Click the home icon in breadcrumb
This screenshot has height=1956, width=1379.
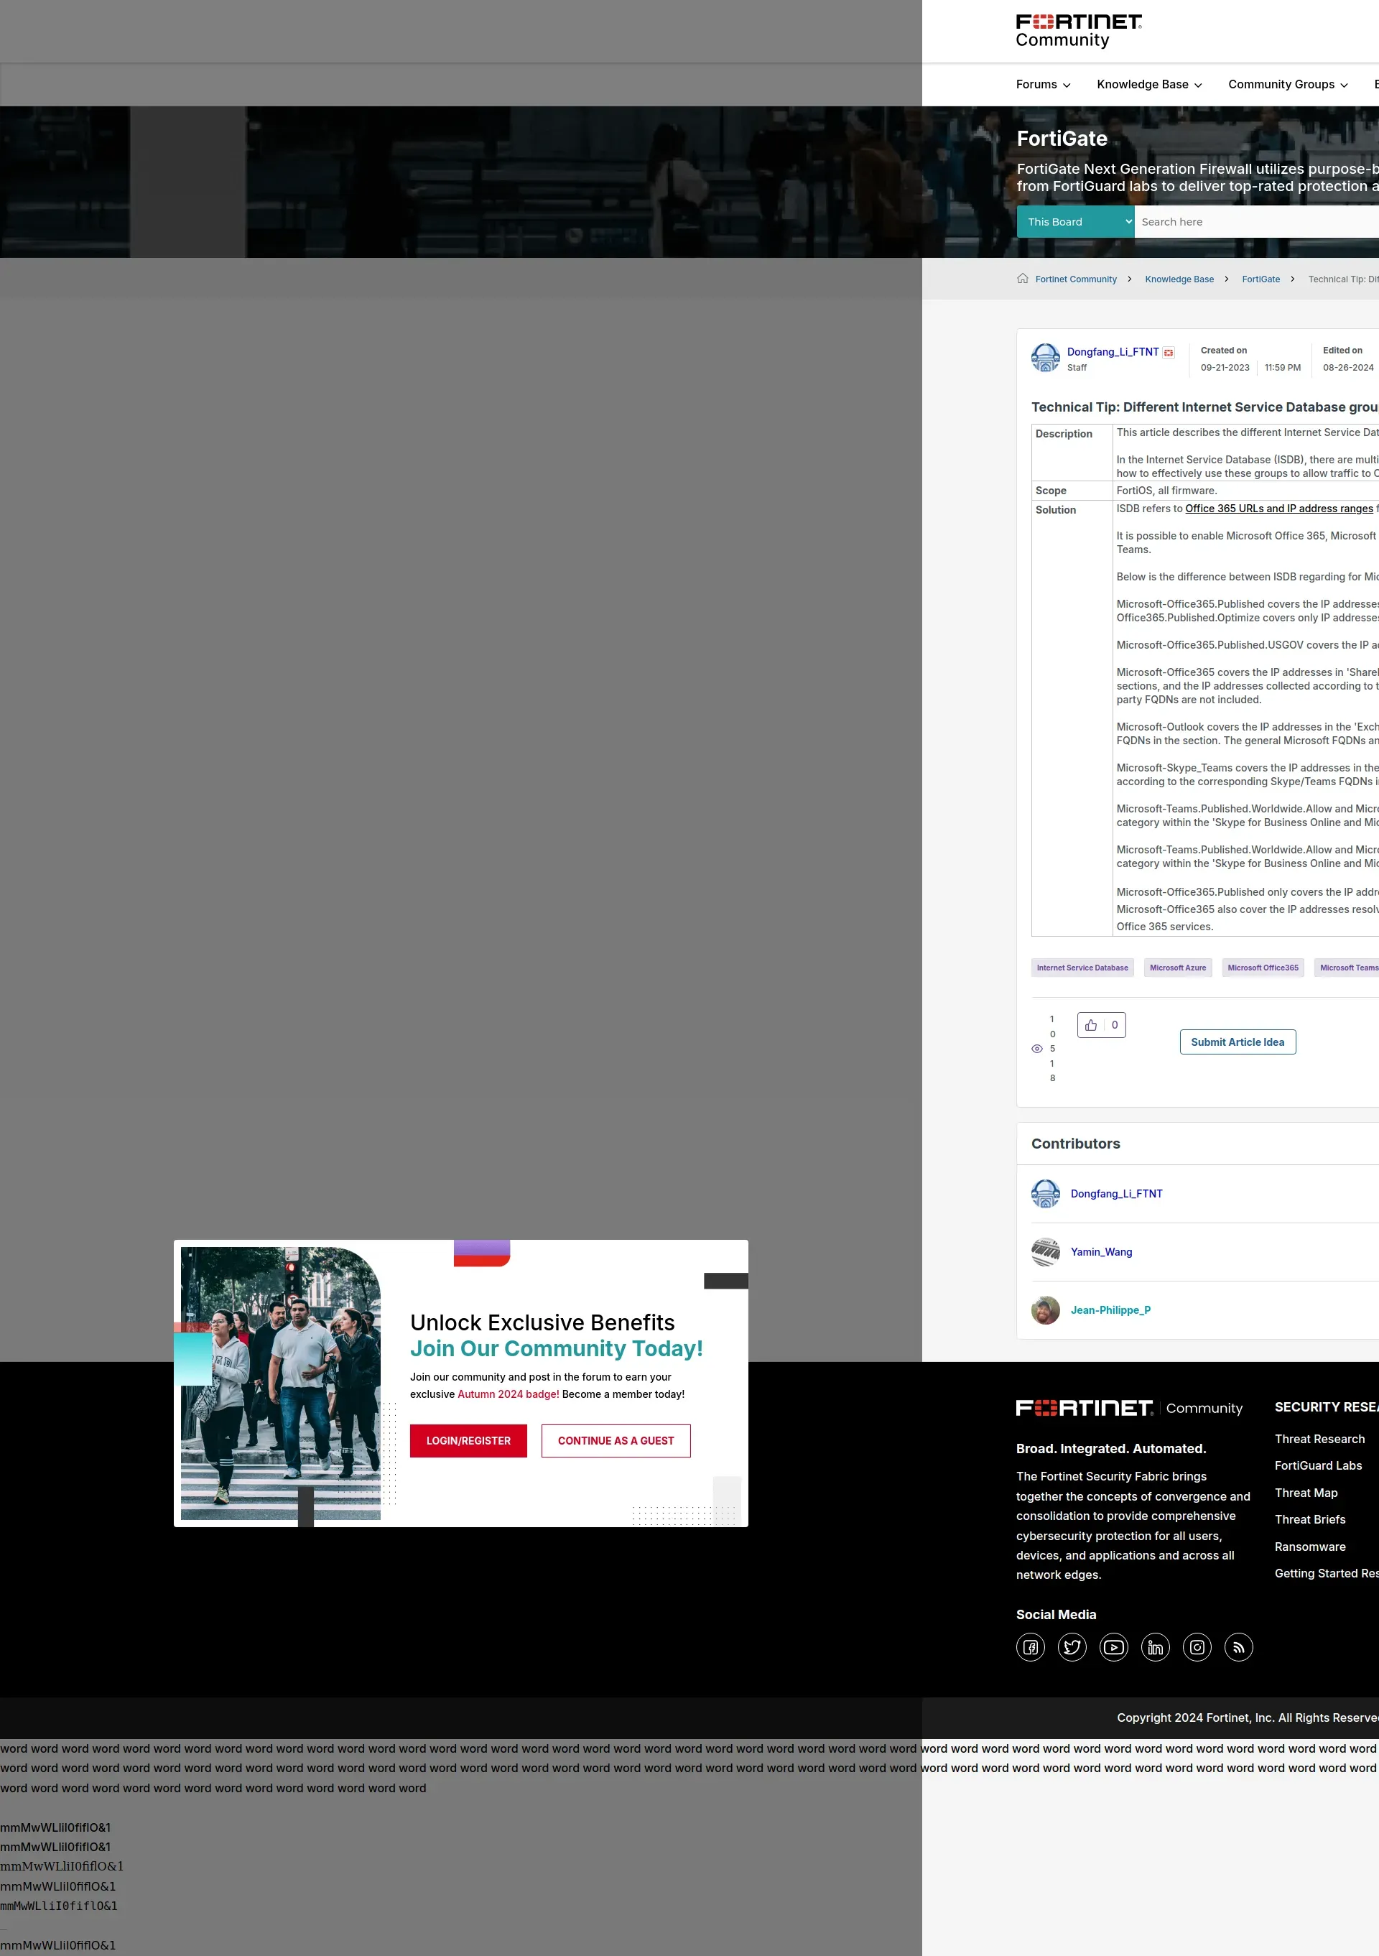click(x=1022, y=279)
